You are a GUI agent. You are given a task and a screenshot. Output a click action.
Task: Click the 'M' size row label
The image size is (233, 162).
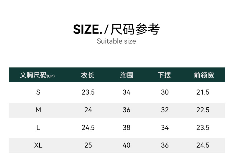pyautogui.click(x=38, y=110)
